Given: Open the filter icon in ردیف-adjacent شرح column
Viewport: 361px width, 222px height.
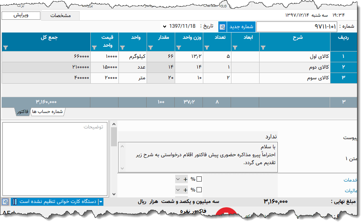Looking at the screenshot, I should tap(263, 48).
